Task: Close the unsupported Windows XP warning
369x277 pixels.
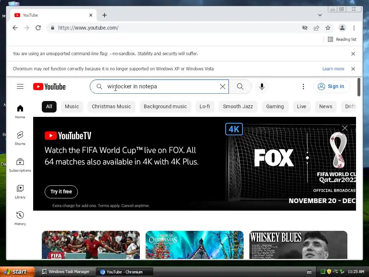Action: [353, 69]
